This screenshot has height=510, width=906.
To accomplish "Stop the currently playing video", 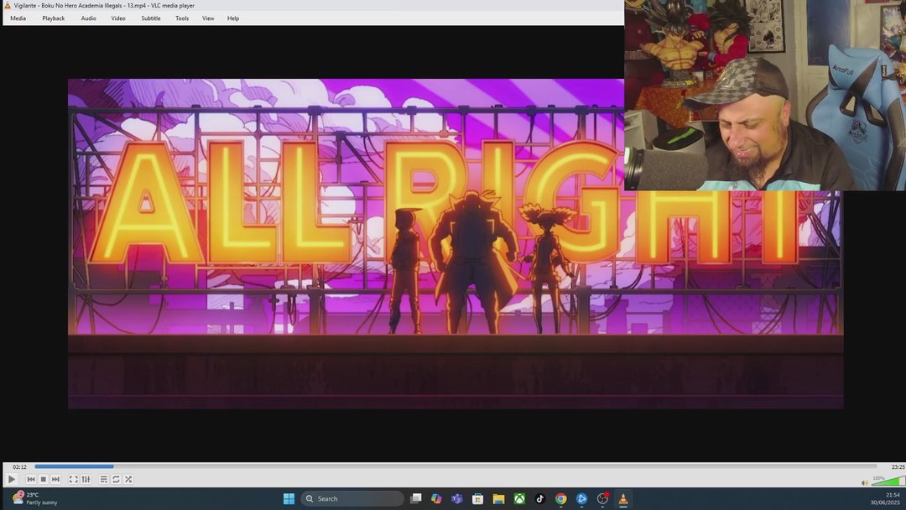I will pos(43,479).
